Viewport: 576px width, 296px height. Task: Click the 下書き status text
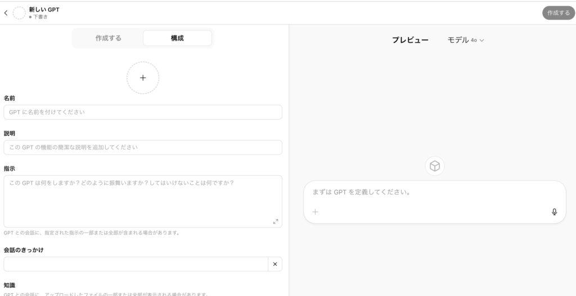40,17
